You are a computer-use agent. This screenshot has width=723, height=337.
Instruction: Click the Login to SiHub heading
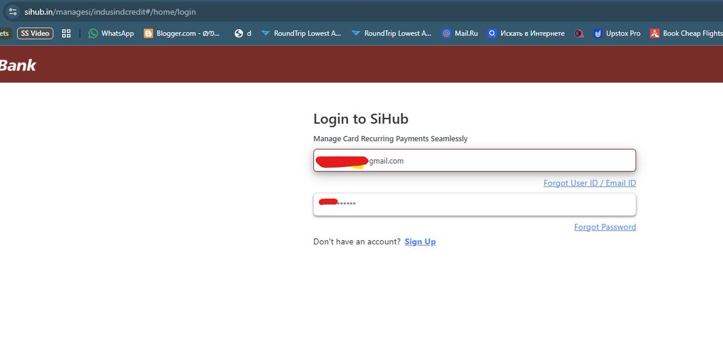(x=361, y=119)
